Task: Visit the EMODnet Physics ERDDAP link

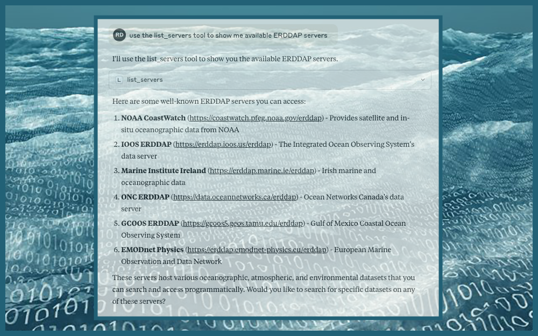Action: pos(257,250)
